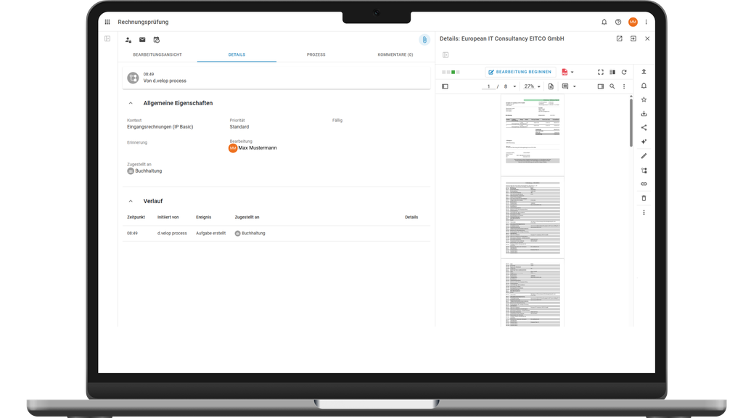The height and width of the screenshot is (418, 743).
Task: Open the MM user avatar menu
Action: [633, 22]
